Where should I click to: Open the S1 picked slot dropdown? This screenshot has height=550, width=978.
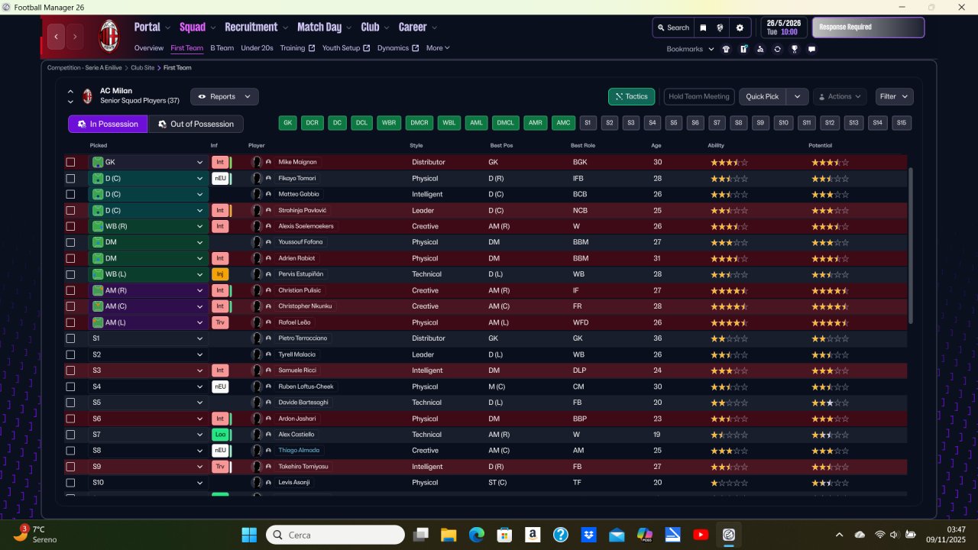(x=148, y=338)
